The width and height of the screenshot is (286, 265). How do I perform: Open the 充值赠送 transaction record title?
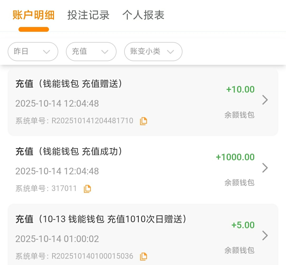click(69, 84)
